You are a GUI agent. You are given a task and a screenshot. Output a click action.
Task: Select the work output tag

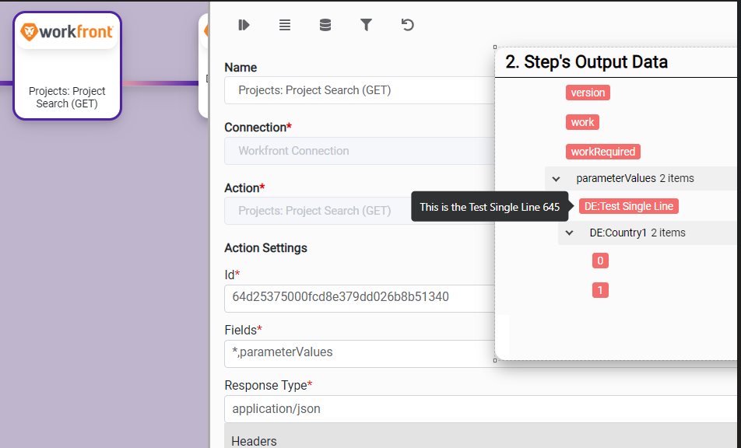tap(582, 122)
